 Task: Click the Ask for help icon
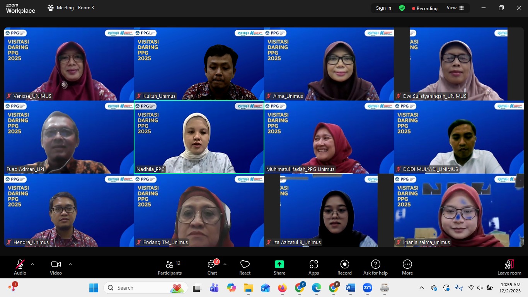tap(375, 267)
